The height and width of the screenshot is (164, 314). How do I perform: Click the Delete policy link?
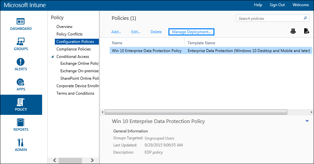tap(156, 32)
